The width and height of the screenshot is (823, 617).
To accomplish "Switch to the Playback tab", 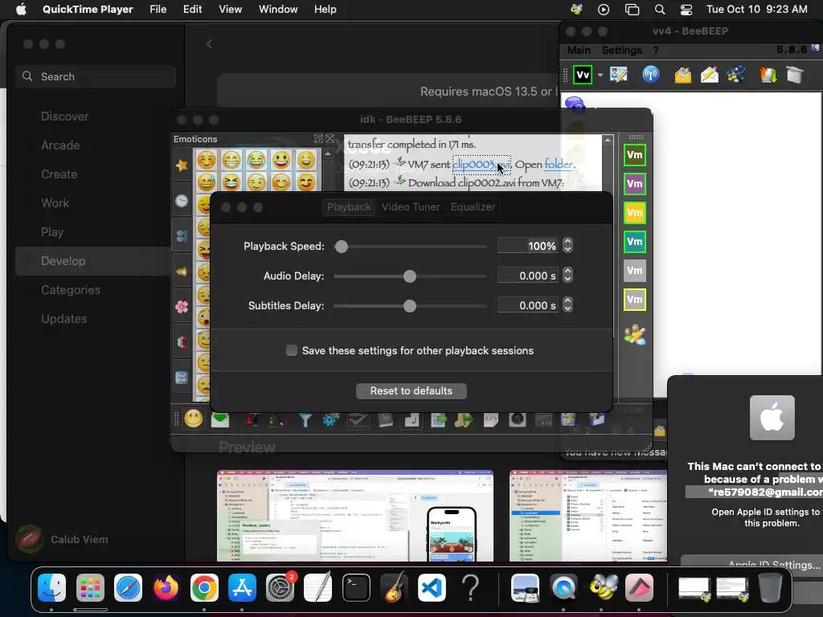I will [349, 207].
